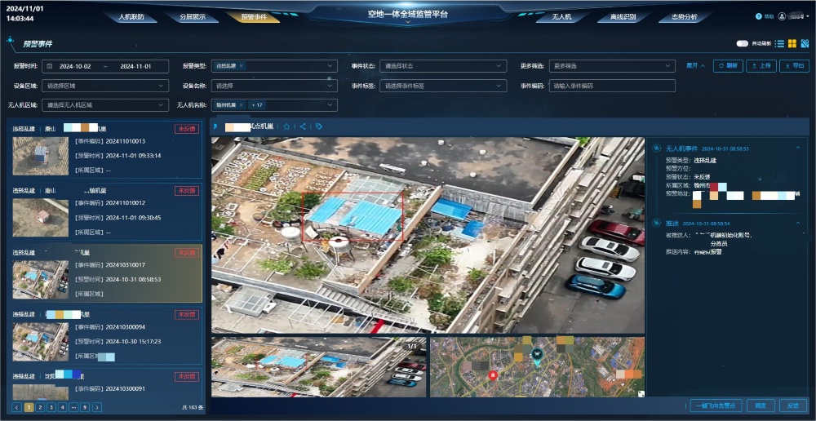
Task: Click the share icon beside event title
Action: point(303,126)
